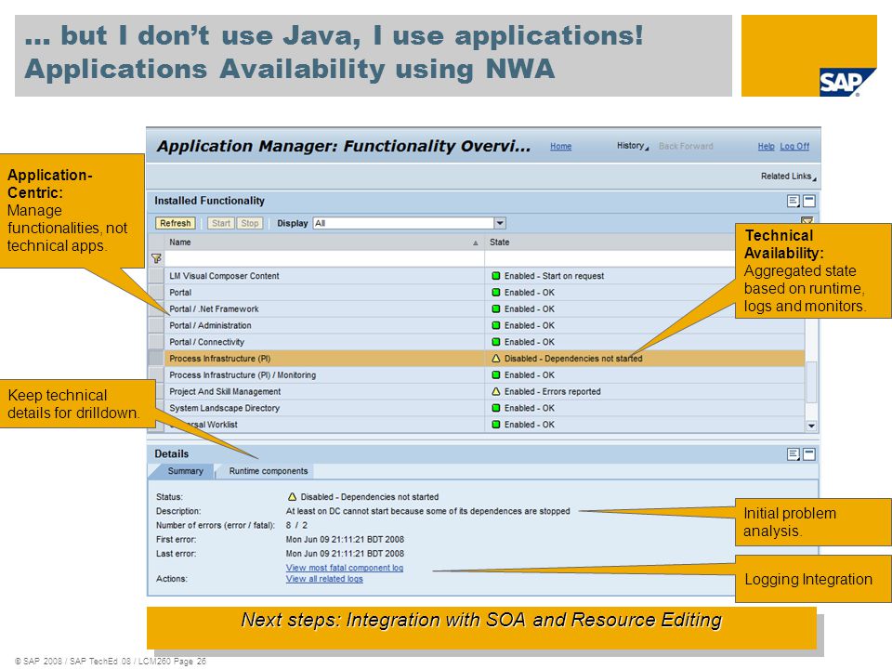
Task: Click the warning triangle in the Process Infrastructure (PI) row
Action: (x=496, y=359)
